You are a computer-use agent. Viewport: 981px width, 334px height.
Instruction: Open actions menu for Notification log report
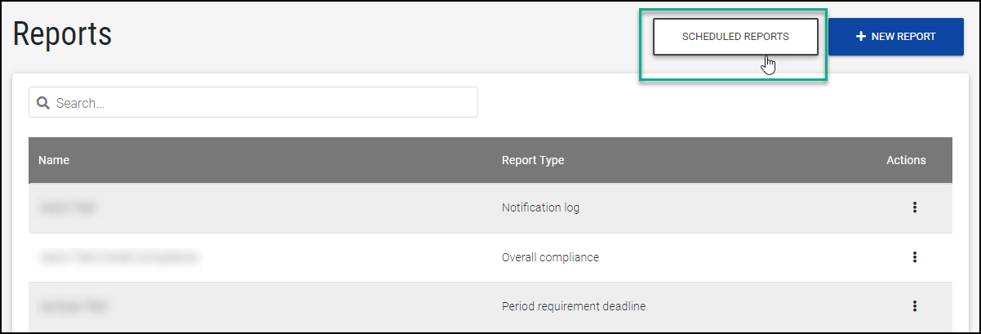click(x=914, y=208)
